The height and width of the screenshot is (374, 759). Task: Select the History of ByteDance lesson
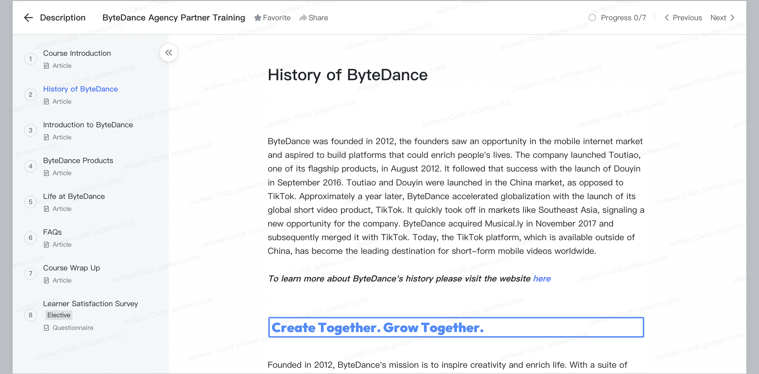pyautogui.click(x=80, y=89)
